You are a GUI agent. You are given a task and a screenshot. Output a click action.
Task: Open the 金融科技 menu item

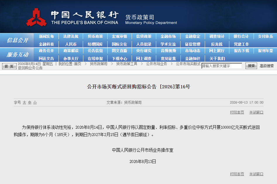[x=46, y=44]
